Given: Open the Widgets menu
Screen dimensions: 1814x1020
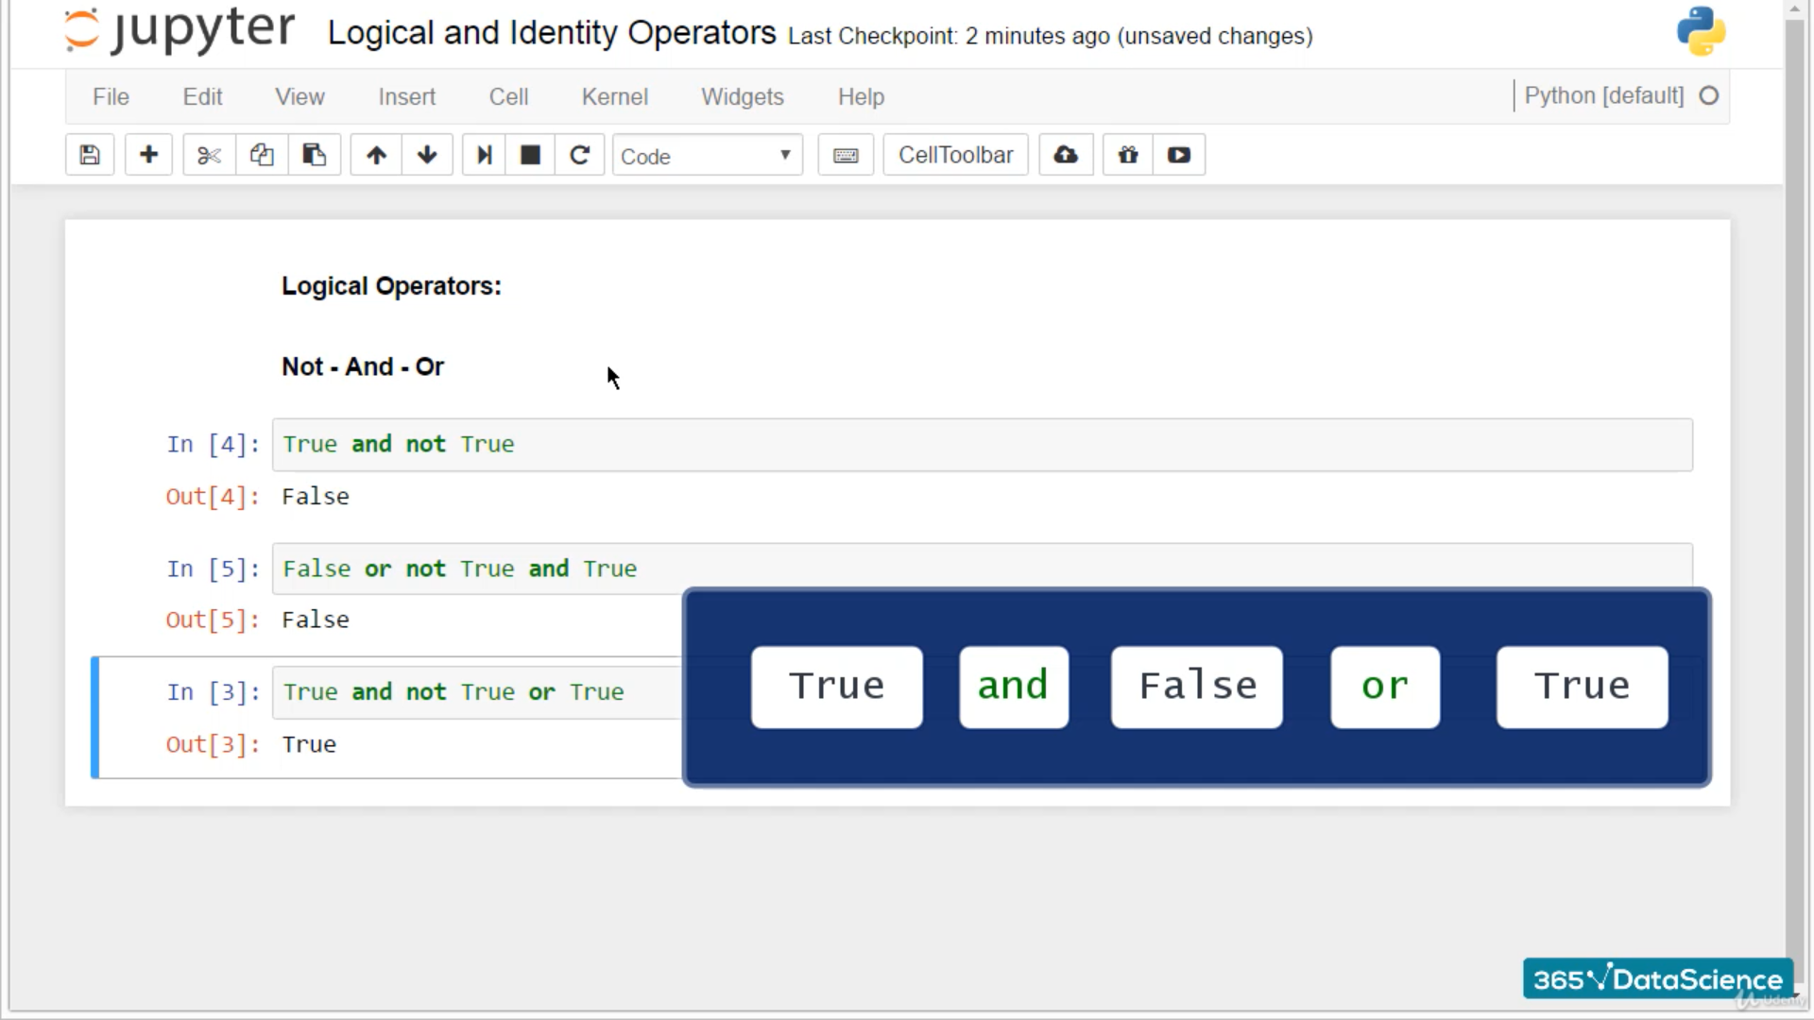Looking at the screenshot, I should pyautogui.click(x=742, y=96).
